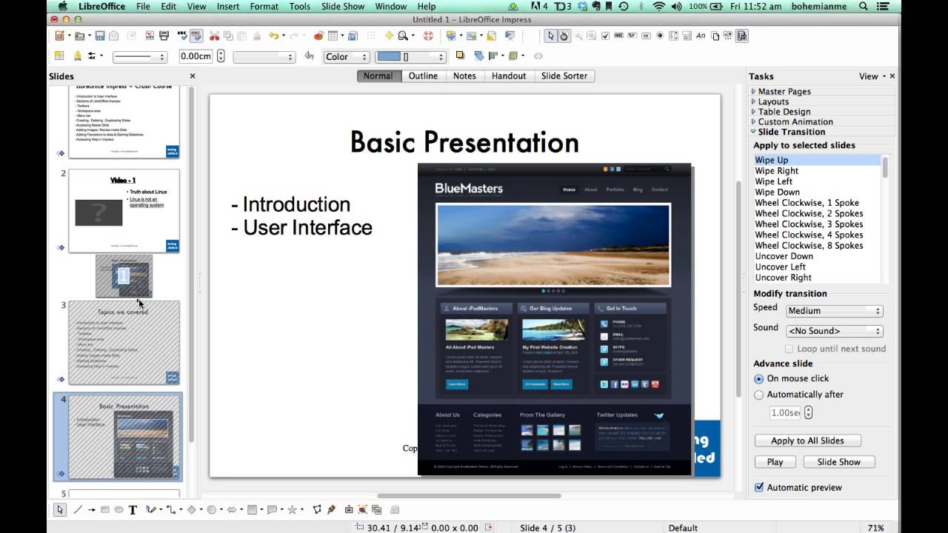Select the Rectangle drawing tool
Image resolution: width=948 pixels, height=533 pixels.
(x=104, y=509)
